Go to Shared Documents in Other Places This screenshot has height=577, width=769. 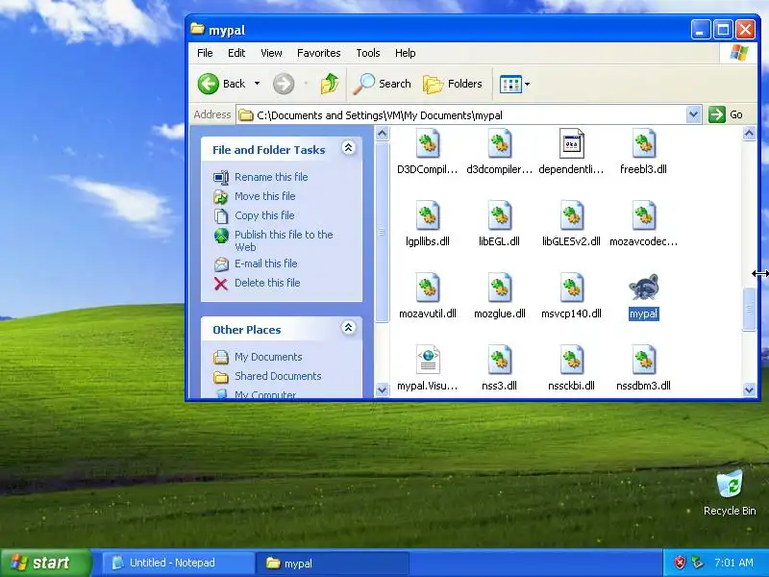[278, 376]
